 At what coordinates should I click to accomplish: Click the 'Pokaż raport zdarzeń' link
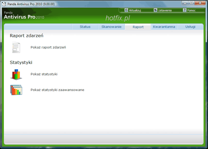tap(48, 47)
